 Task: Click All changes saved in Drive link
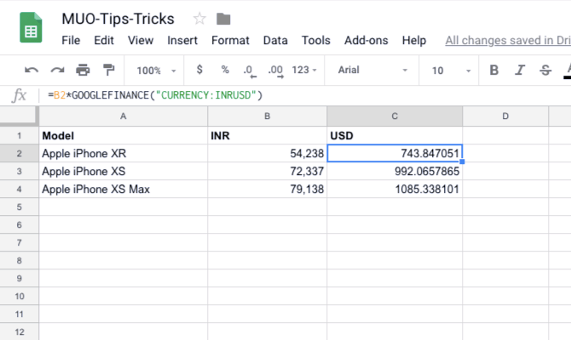pyautogui.click(x=507, y=40)
